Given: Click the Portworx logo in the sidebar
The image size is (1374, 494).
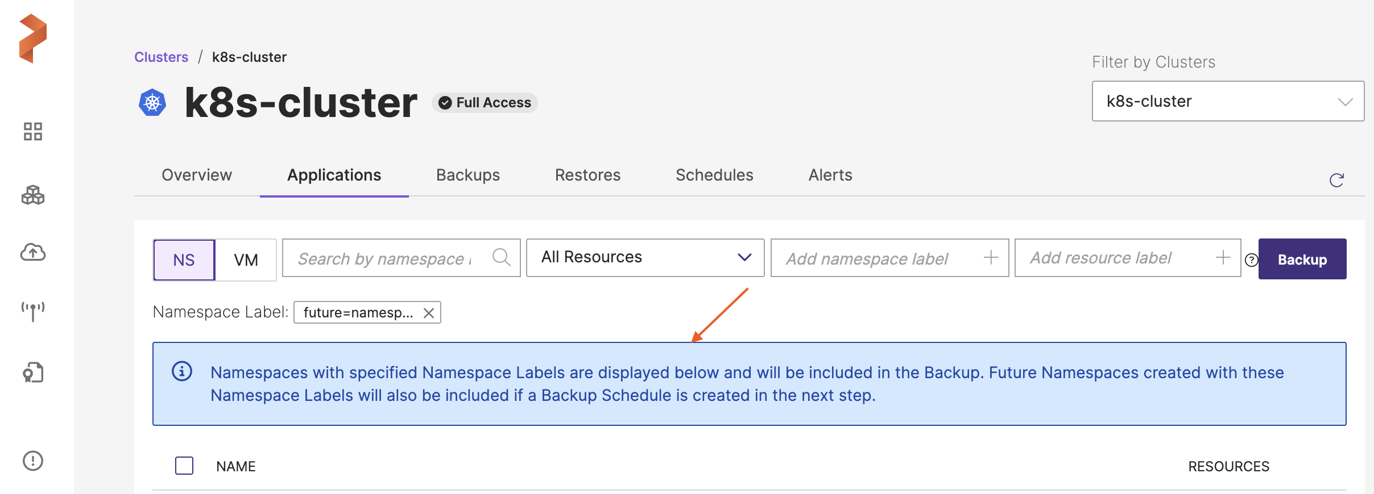Looking at the screenshot, I should [32, 39].
